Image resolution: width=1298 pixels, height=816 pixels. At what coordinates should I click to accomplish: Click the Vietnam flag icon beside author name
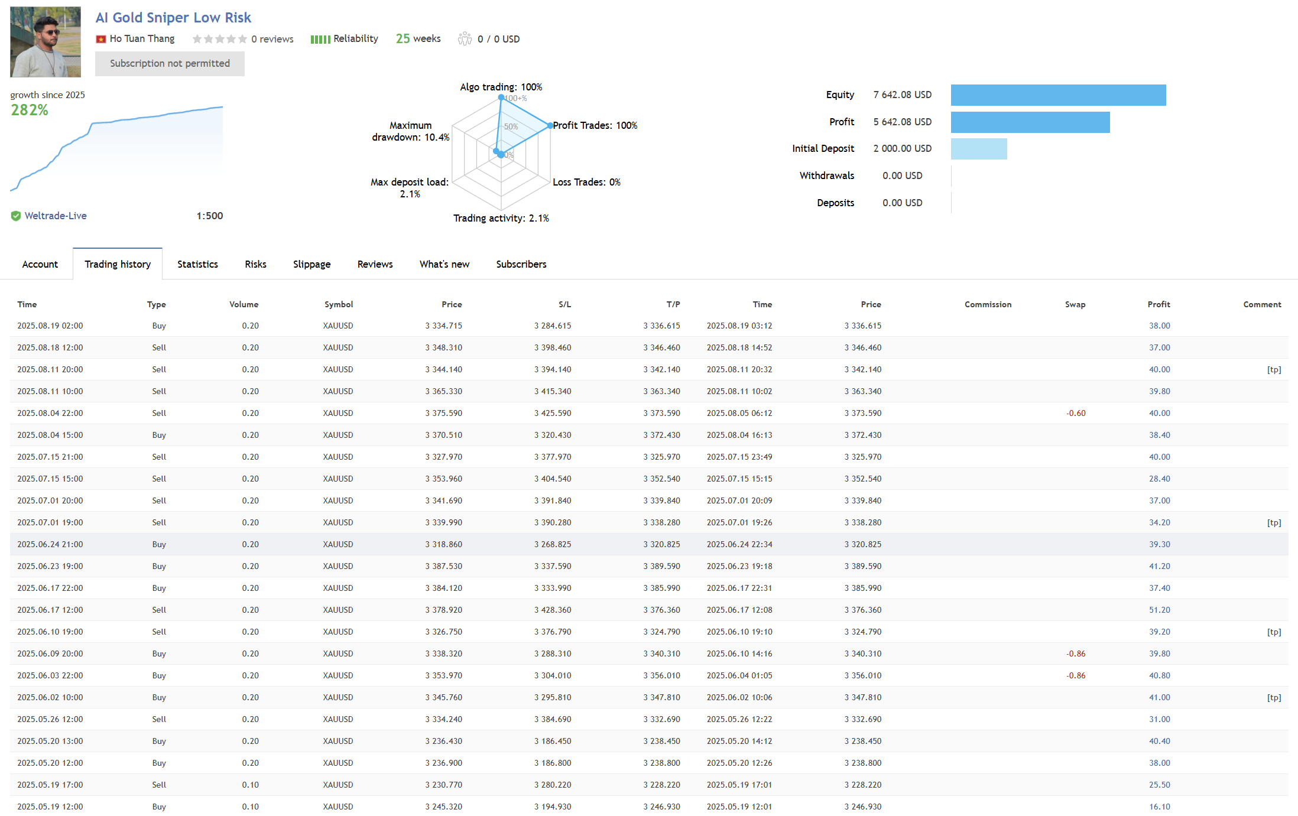click(x=101, y=39)
